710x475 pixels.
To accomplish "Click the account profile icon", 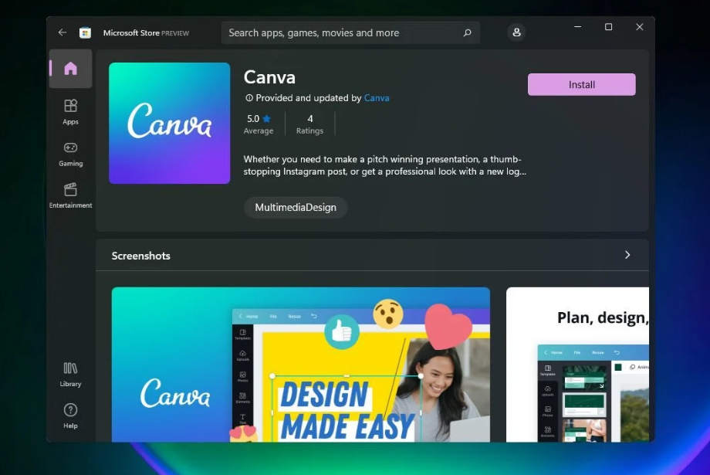I will pos(516,32).
